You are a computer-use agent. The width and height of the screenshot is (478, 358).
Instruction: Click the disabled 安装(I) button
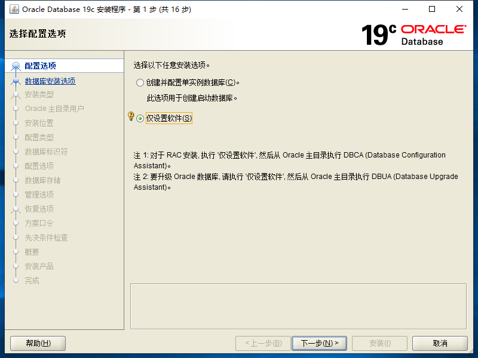[379, 344]
